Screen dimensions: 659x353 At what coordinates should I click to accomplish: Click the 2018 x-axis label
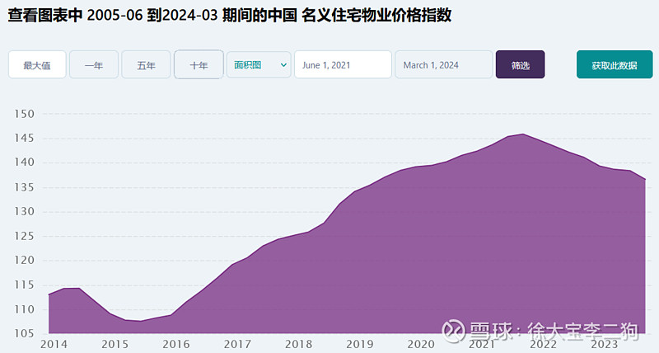(298, 344)
